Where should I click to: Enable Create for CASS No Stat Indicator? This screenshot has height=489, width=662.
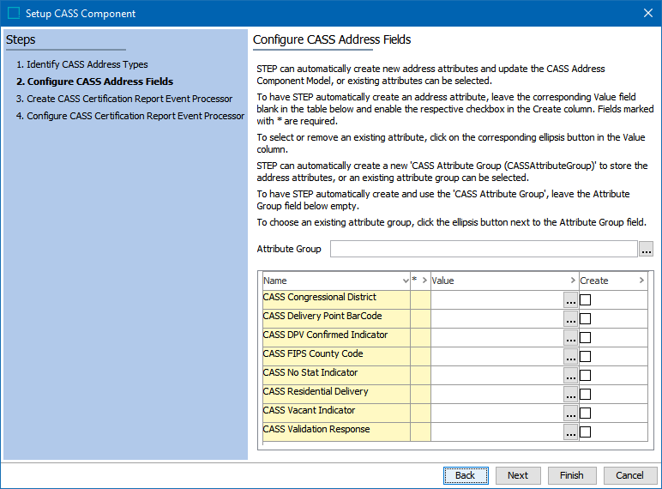(x=585, y=376)
